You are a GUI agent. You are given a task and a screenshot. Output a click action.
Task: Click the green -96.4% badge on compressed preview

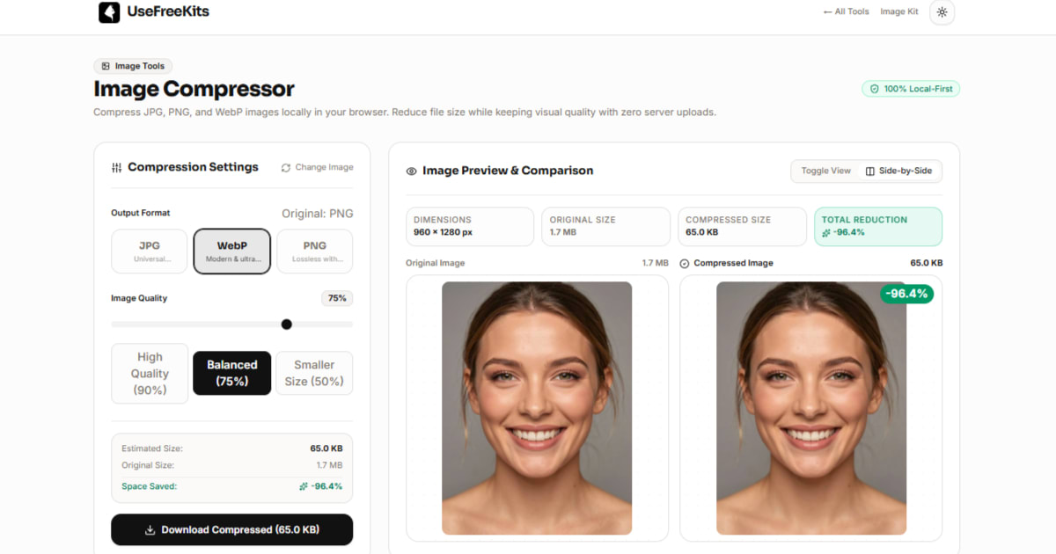pos(906,294)
